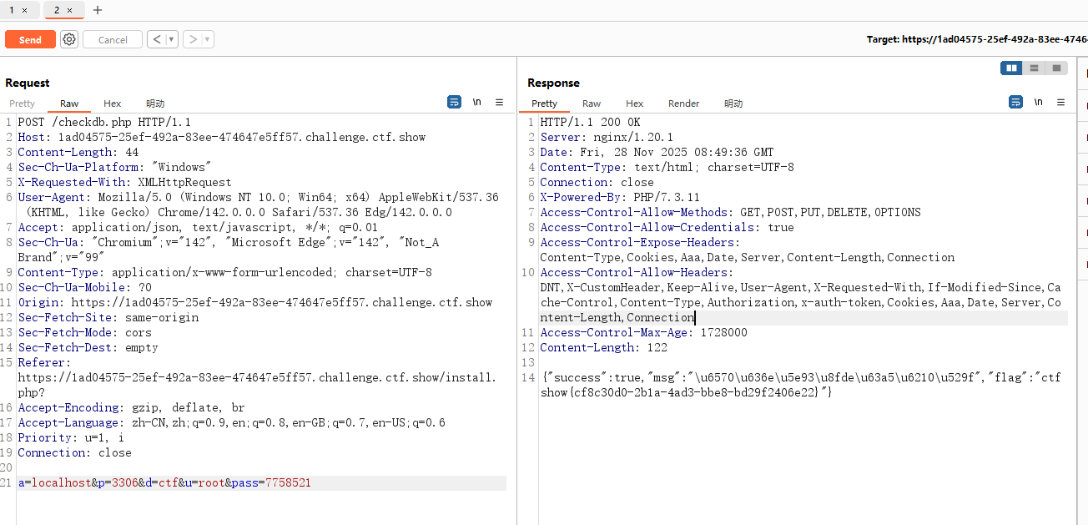
Task: Toggle word wrap in the Request editor
Action: 454,102
